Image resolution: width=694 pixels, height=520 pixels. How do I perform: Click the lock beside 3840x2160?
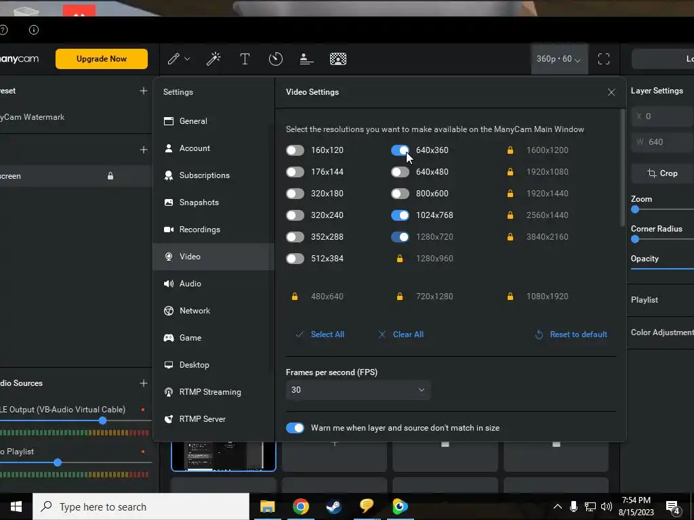pyautogui.click(x=510, y=236)
